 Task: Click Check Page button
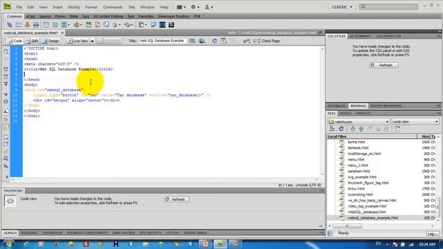(x=266, y=41)
